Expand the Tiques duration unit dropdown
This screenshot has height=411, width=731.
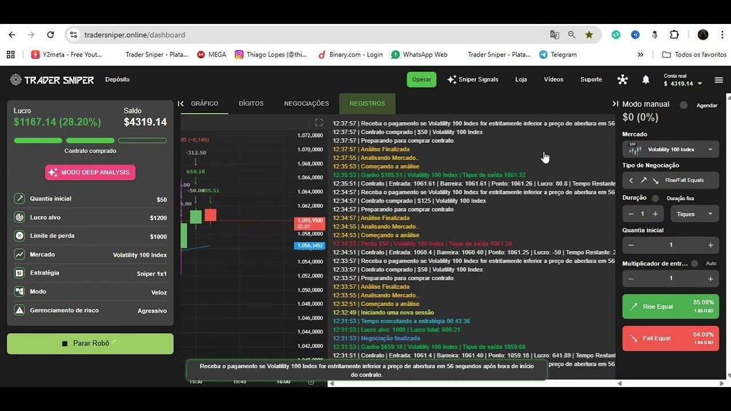click(694, 214)
